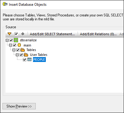Click the orange filter funnel icon
Screen dimensions: 124x113
coord(9,34)
